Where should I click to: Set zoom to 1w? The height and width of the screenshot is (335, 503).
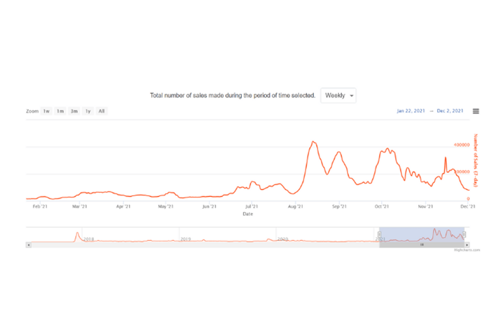(x=46, y=111)
